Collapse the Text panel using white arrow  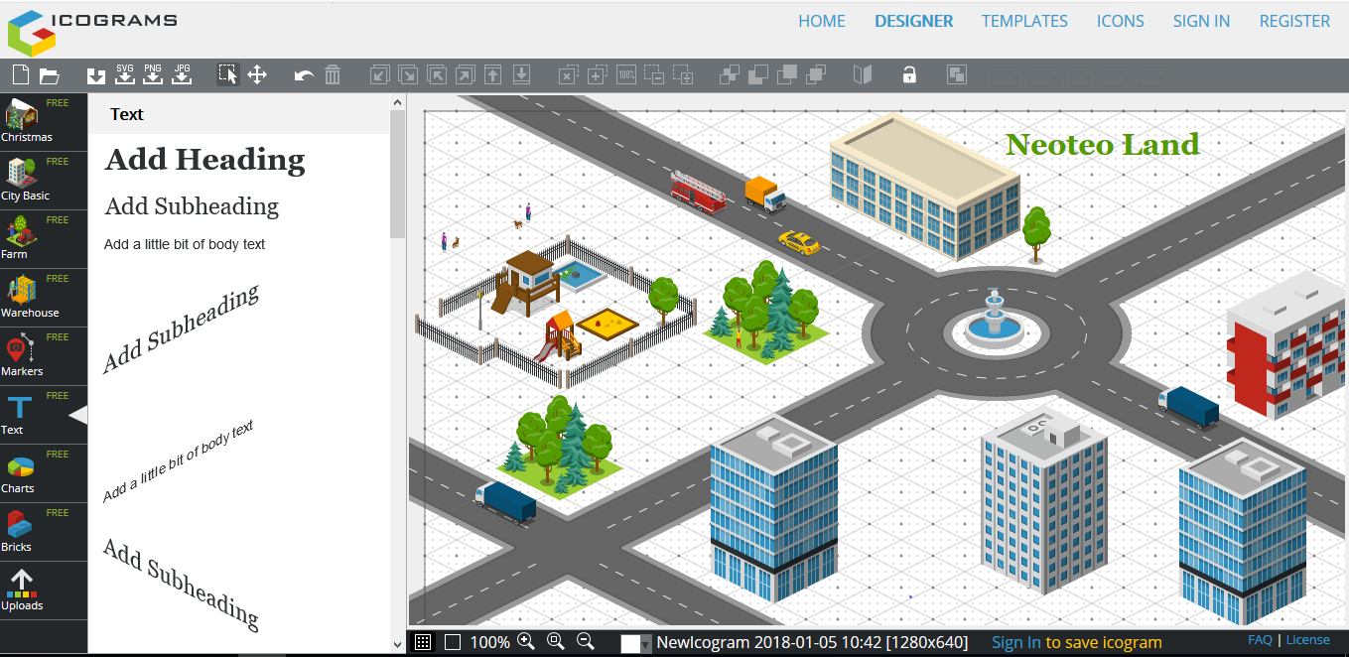click(77, 415)
